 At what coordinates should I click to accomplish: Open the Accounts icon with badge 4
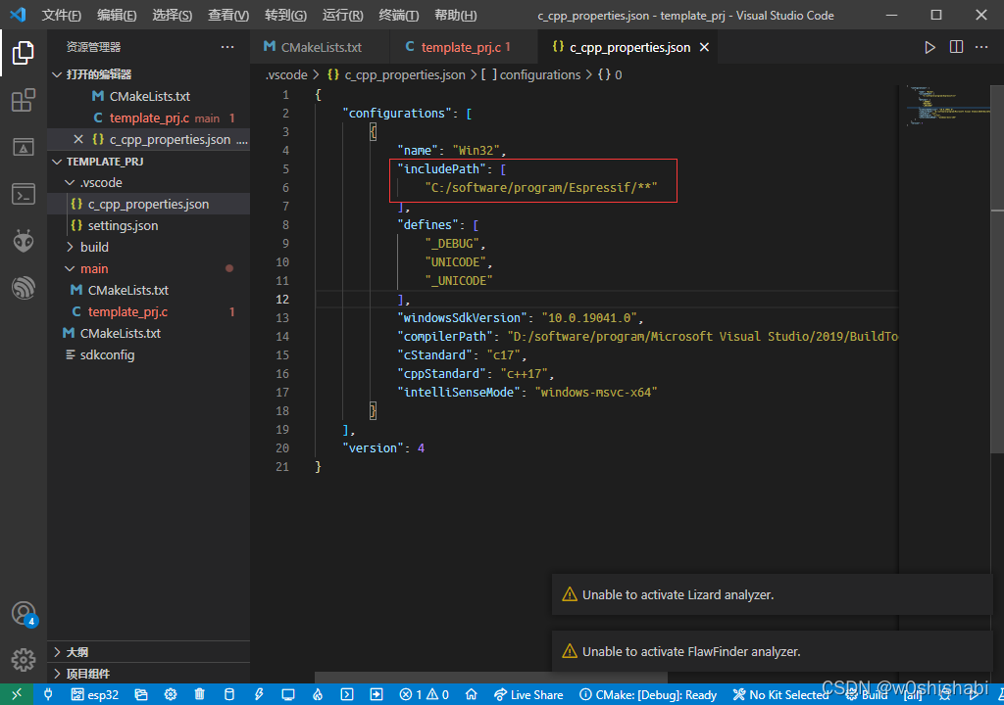click(24, 614)
